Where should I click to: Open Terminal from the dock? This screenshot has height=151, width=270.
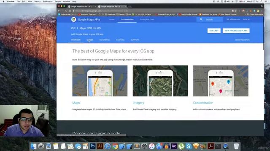[x=218, y=146]
